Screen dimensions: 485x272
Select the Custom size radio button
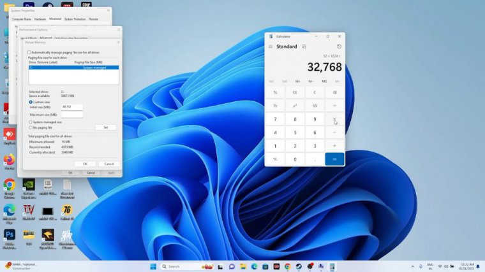coord(31,102)
